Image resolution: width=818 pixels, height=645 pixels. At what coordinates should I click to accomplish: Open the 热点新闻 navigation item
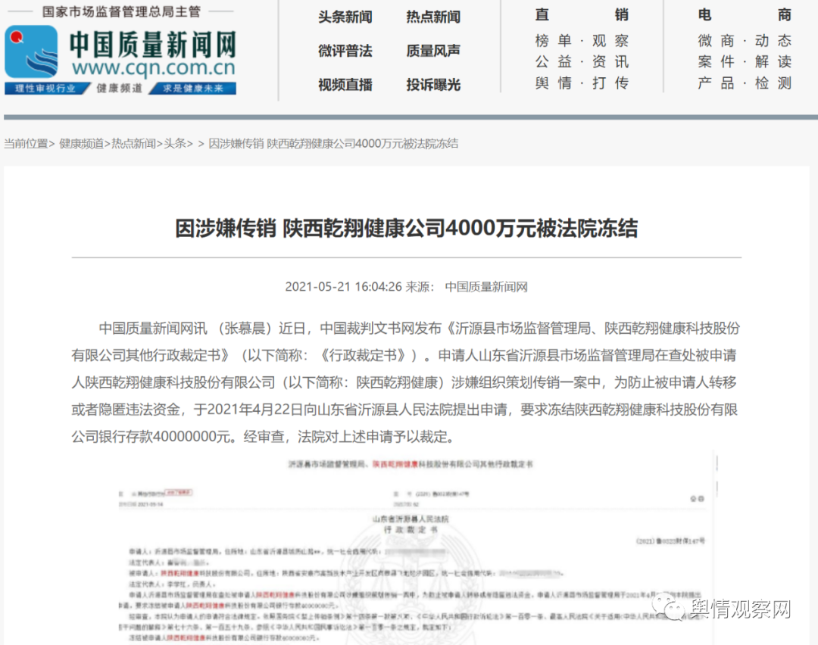click(433, 17)
